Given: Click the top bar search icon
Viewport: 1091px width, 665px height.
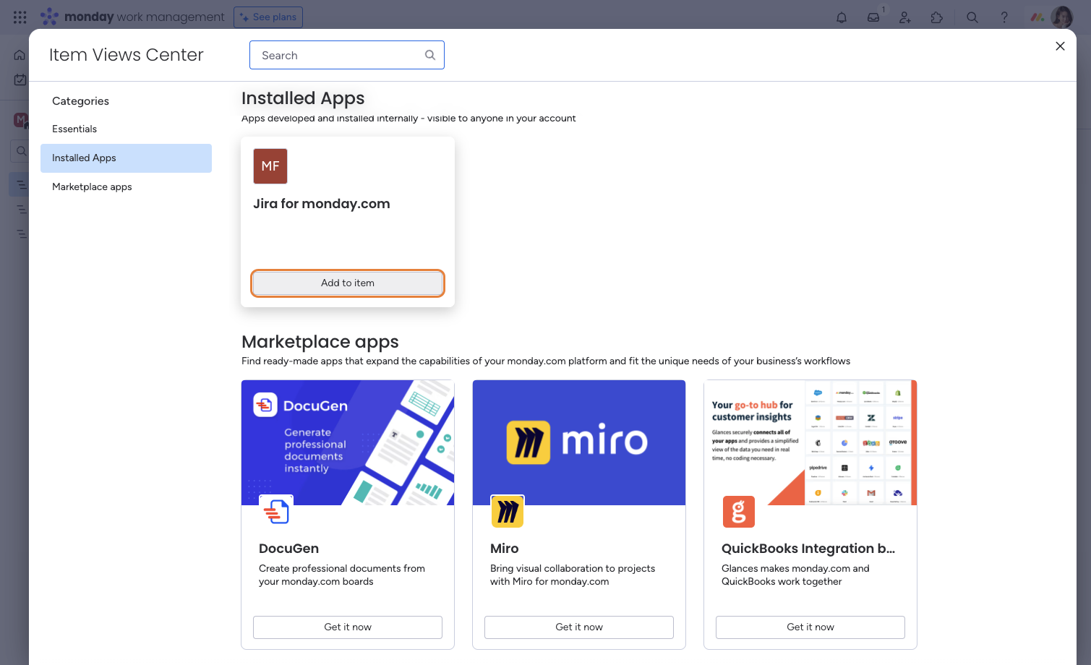Looking at the screenshot, I should 972,17.
